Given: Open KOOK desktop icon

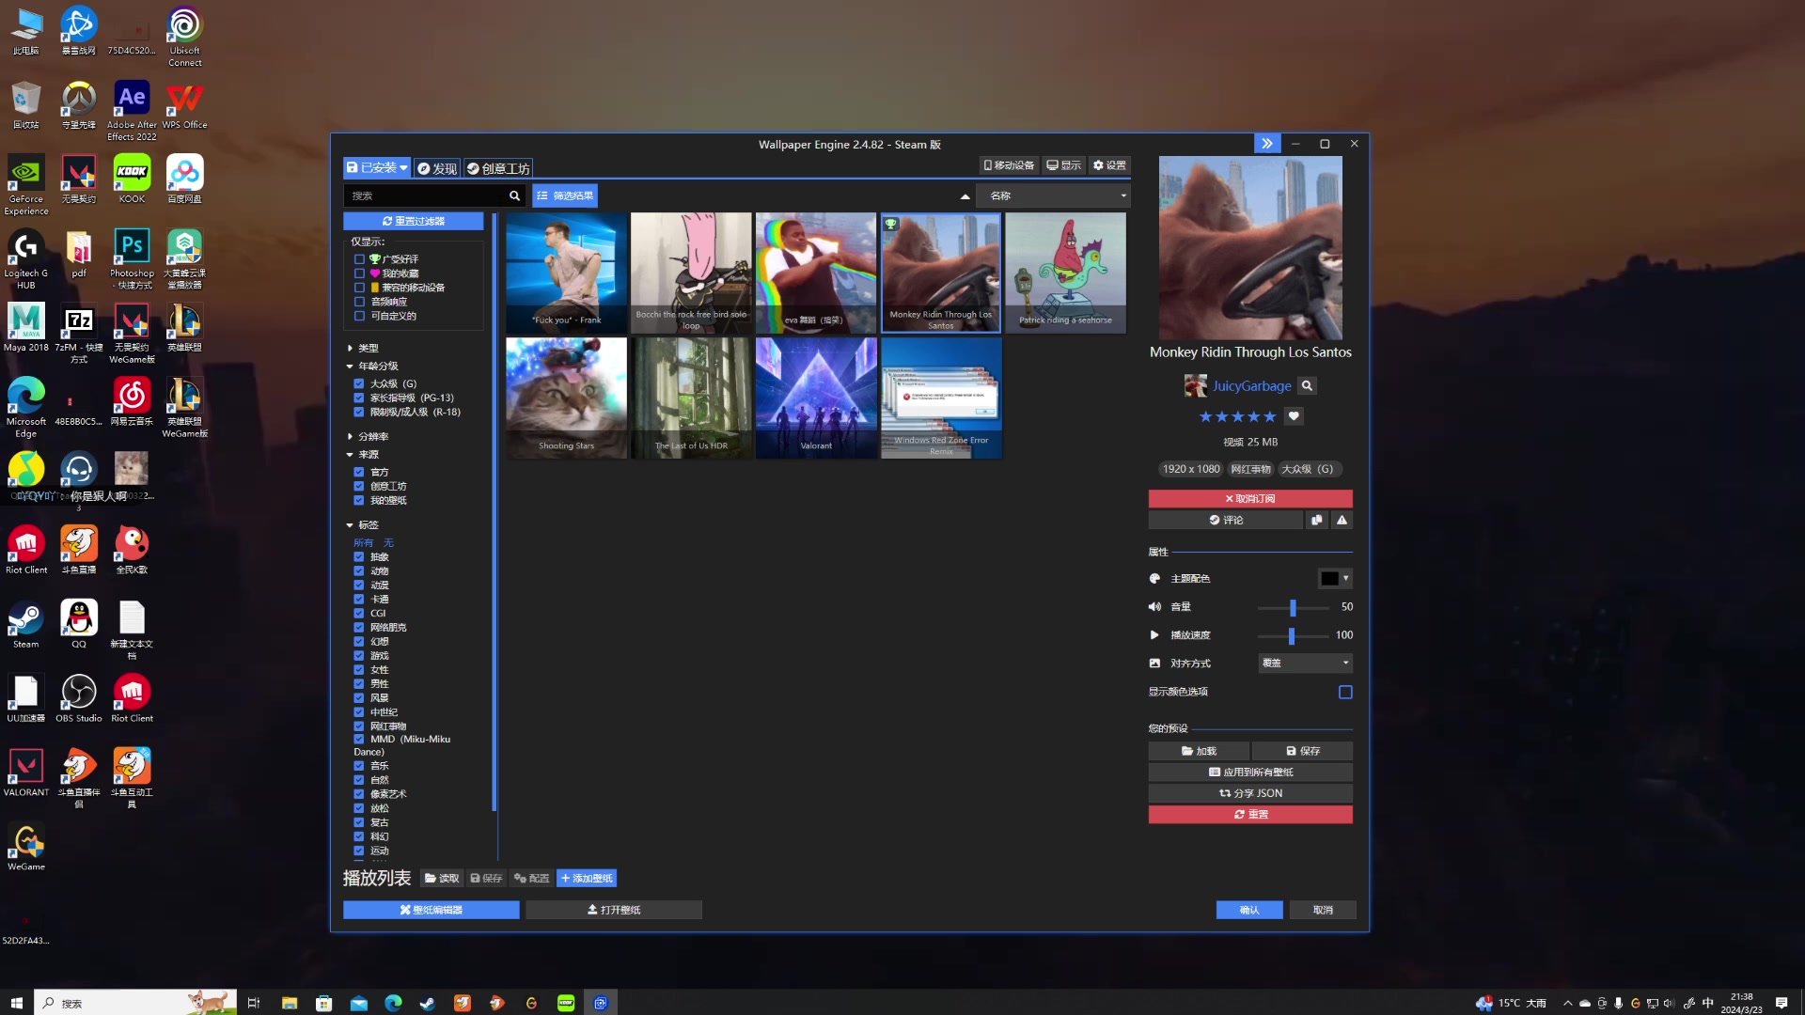Looking at the screenshot, I should pos(132,179).
